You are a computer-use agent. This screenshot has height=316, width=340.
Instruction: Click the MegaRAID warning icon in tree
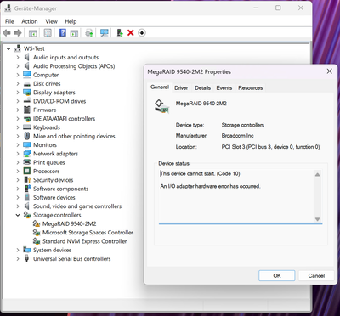point(37,223)
